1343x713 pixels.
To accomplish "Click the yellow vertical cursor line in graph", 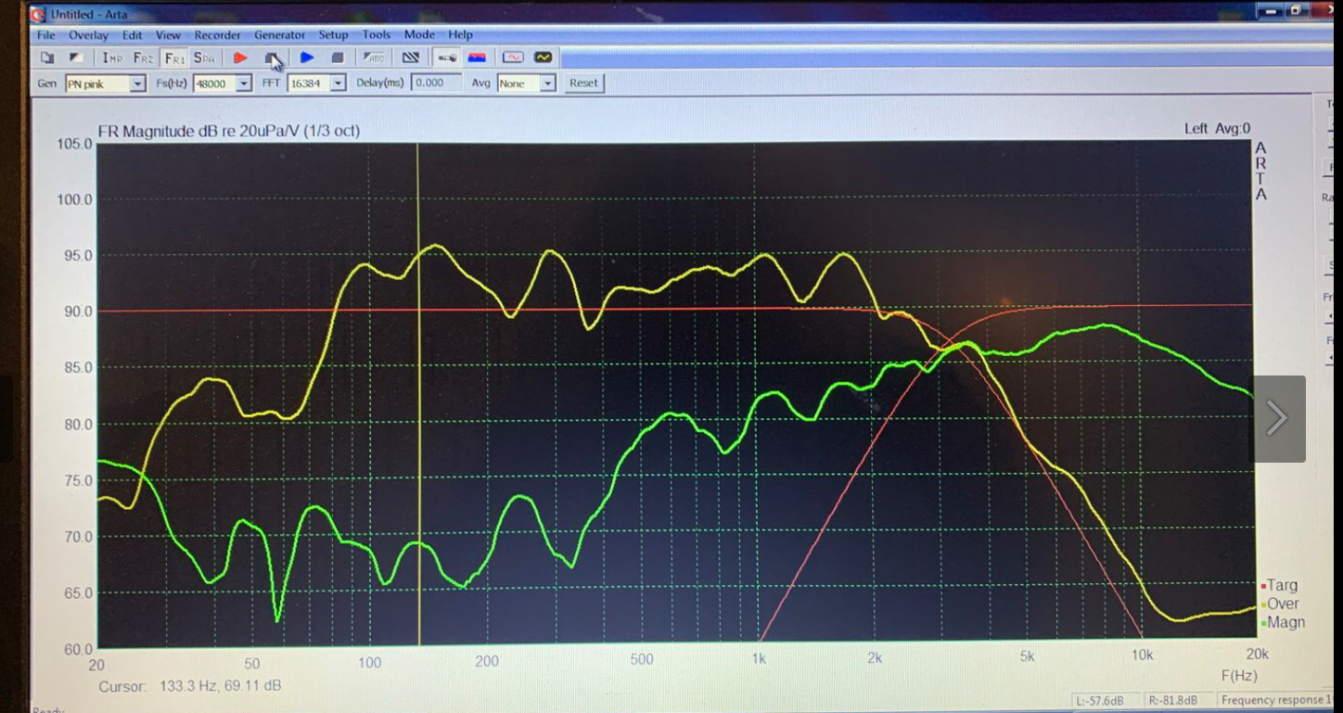I will [418, 394].
